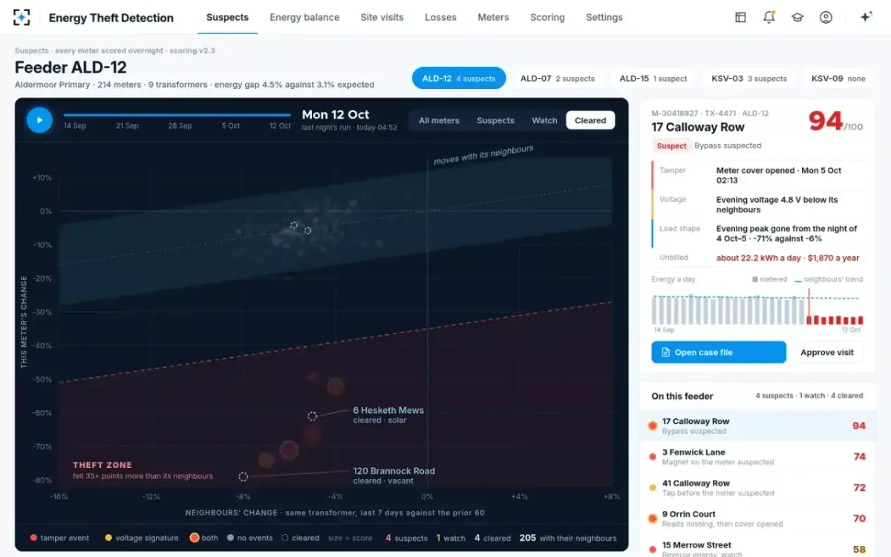Click the '4 suspects' legend count
Image resolution: width=891 pixels, height=557 pixels.
click(407, 538)
